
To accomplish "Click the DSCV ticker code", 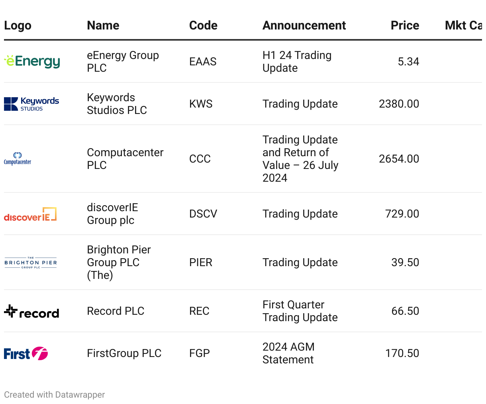I will pyautogui.click(x=203, y=214).
